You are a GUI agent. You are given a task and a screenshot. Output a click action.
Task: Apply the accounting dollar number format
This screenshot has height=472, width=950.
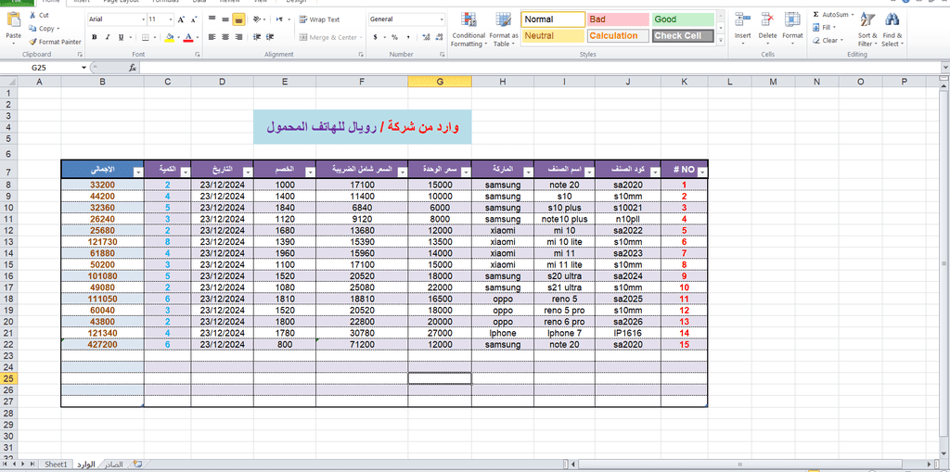pos(375,38)
